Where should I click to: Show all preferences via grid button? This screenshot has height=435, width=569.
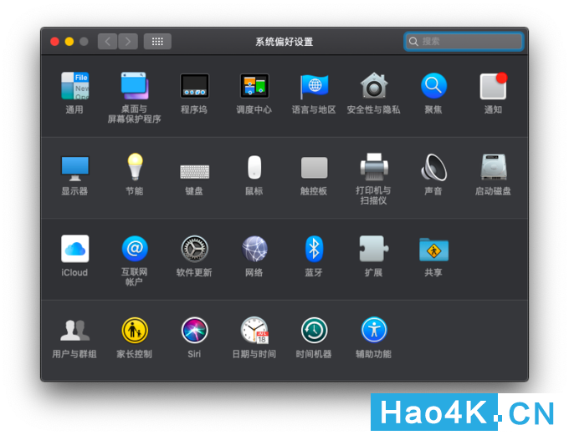[x=157, y=41]
